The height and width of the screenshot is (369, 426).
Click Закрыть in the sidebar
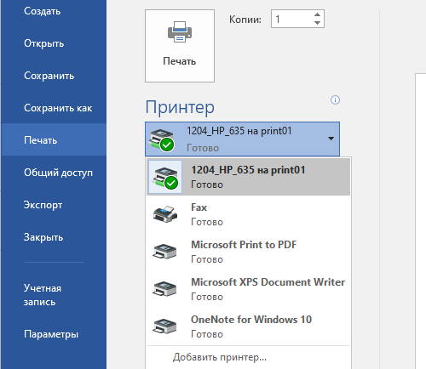pos(43,237)
